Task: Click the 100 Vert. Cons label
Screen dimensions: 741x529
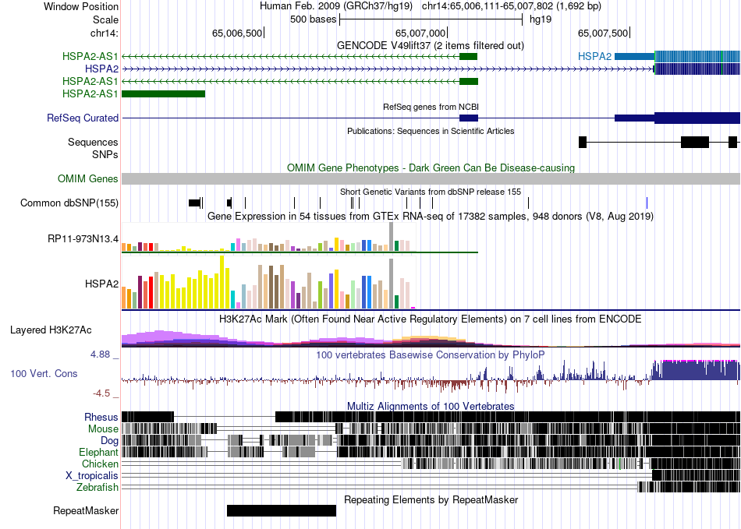Action: tap(44, 374)
